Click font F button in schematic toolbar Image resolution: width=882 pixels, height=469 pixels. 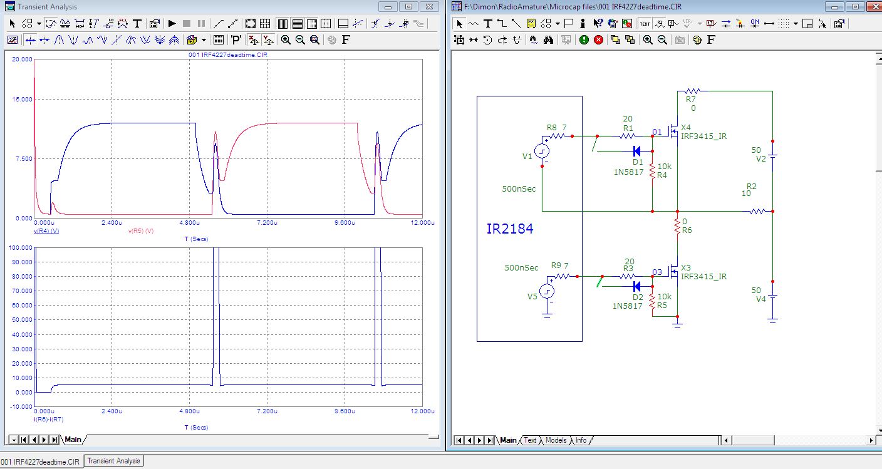tap(711, 39)
